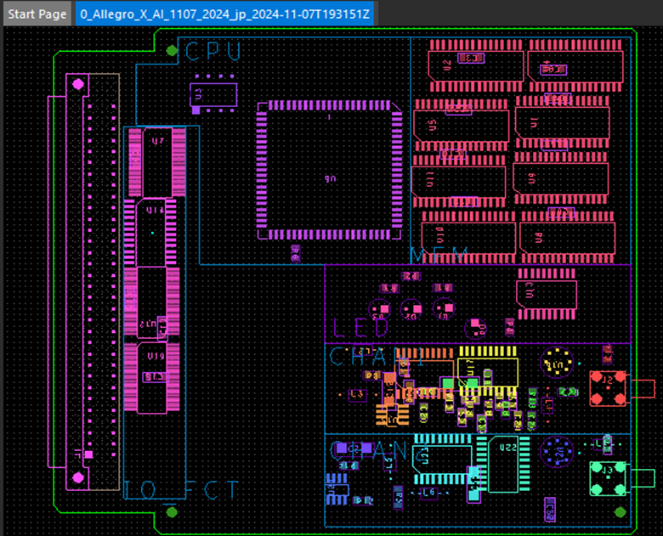Select the L6 inductor in bottom channel
This screenshot has height=536, width=663.
tap(429, 492)
